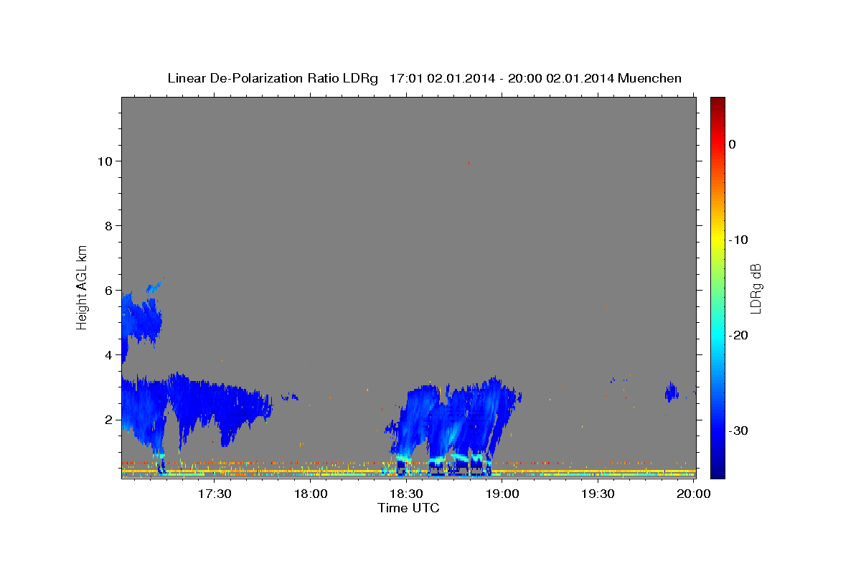Click the 19:00 time tick label
Viewport: 861px width, 574px height.
pos(503,494)
